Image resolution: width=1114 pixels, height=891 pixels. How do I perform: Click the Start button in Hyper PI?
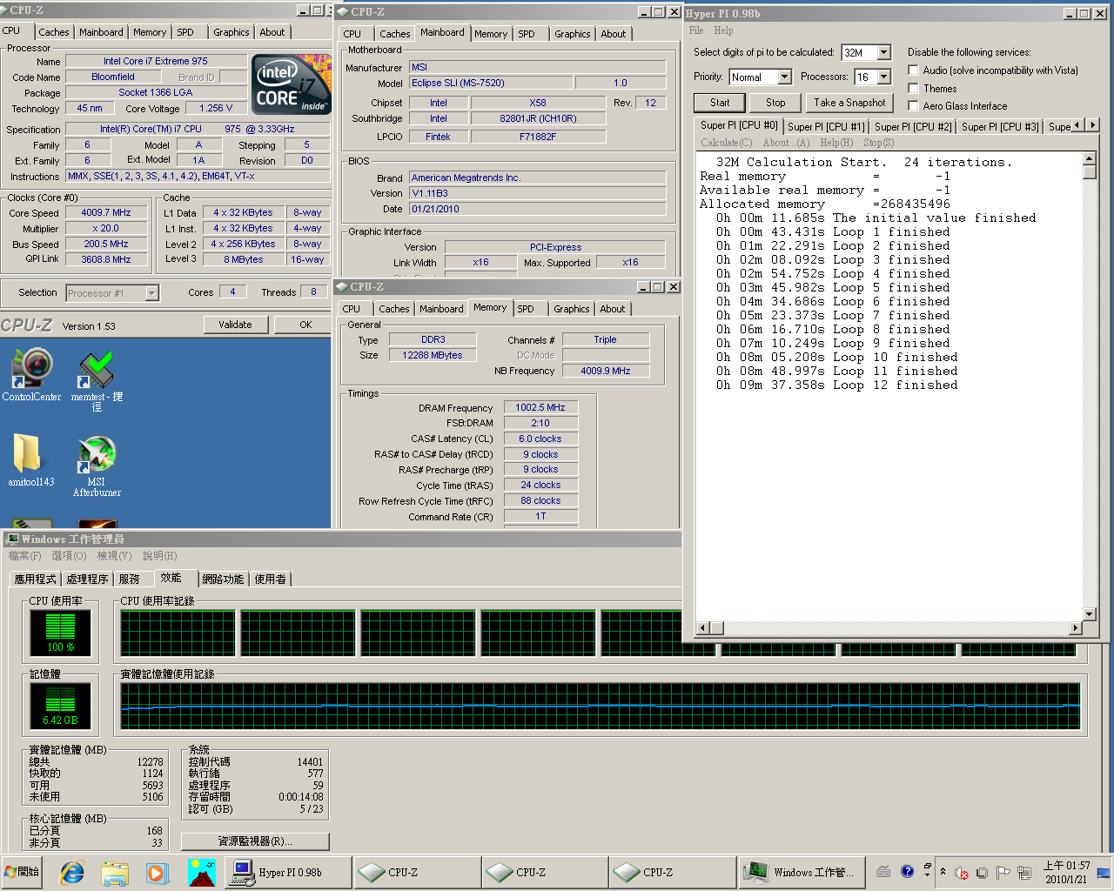coord(720,103)
